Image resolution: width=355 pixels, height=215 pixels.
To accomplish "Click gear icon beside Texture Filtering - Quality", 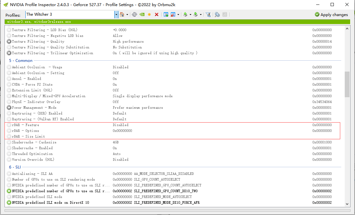I will click(x=9, y=41).
